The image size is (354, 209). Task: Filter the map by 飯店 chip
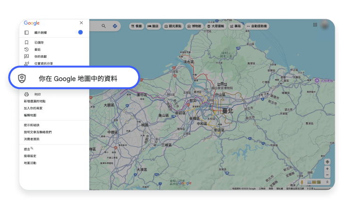point(153,26)
